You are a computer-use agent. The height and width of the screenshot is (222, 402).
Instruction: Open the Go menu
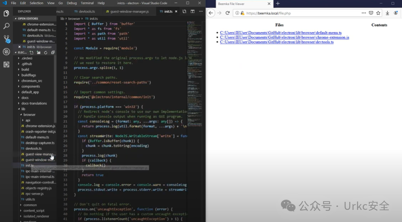click(x=61, y=3)
